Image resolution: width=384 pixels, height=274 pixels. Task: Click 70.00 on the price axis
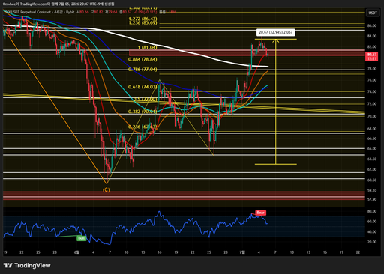point(372,116)
